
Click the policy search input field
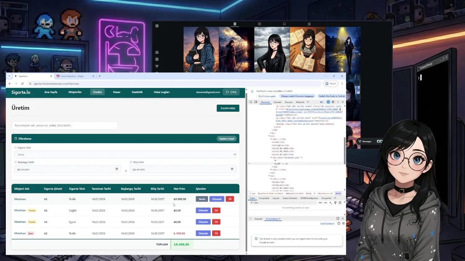[64, 125]
